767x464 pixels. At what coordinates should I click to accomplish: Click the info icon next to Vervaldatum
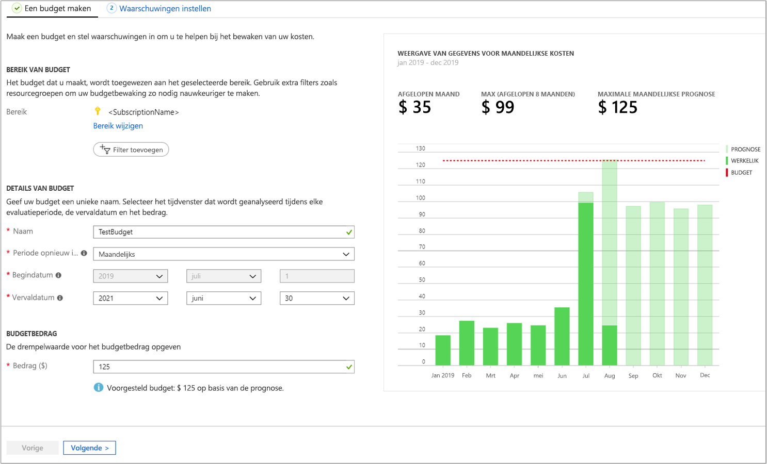pyautogui.click(x=60, y=298)
